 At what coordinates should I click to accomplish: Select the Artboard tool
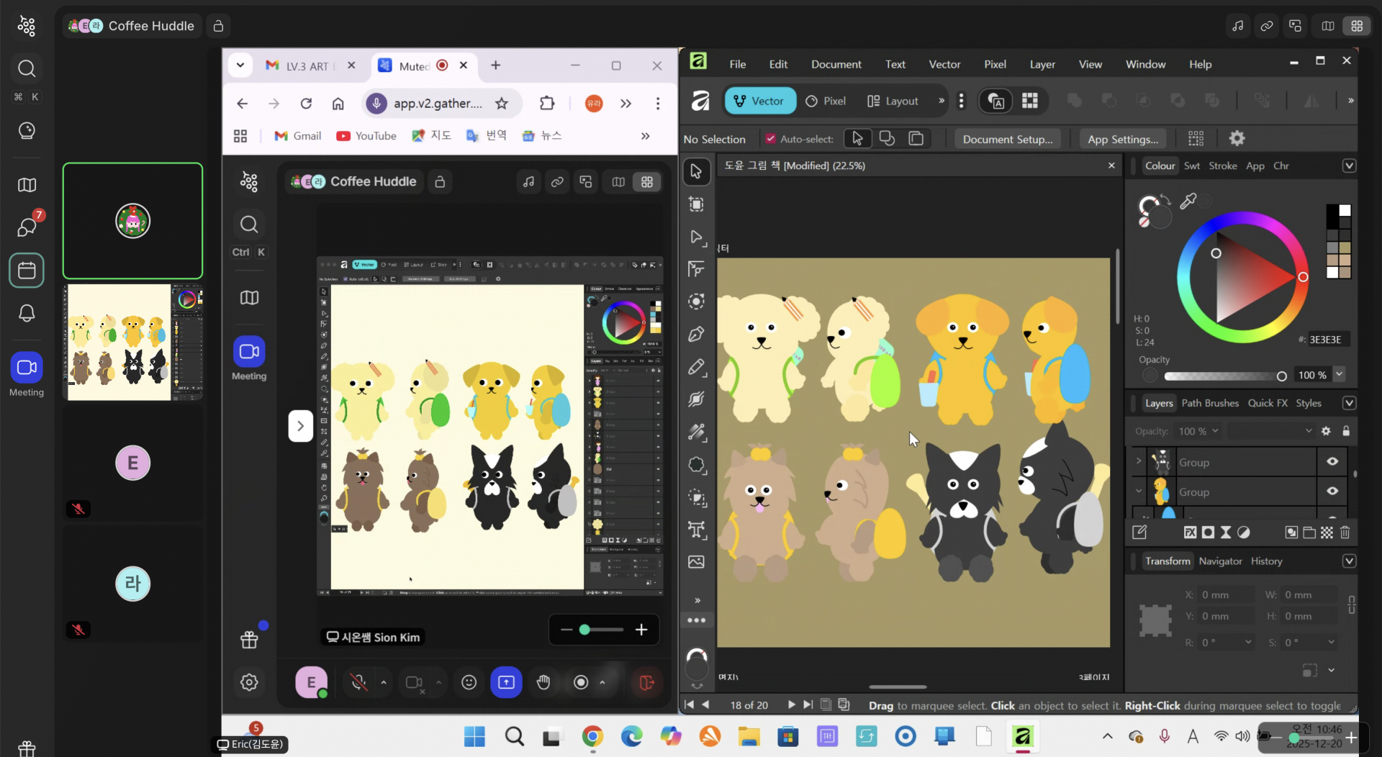click(696, 204)
